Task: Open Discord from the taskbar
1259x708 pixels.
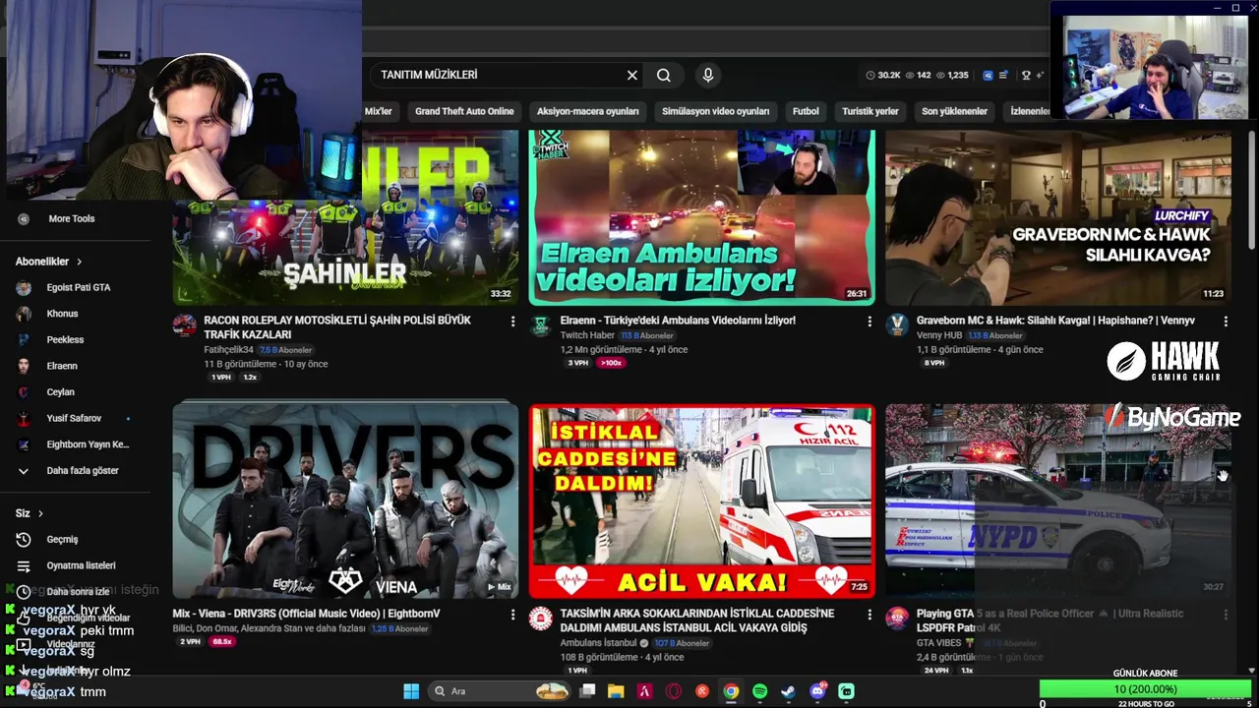Action: pyautogui.click(x=817, y=691)
